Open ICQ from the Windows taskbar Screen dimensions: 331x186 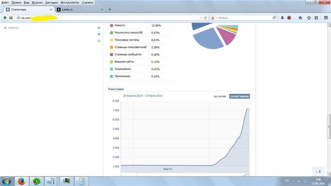tap(36, 181)
